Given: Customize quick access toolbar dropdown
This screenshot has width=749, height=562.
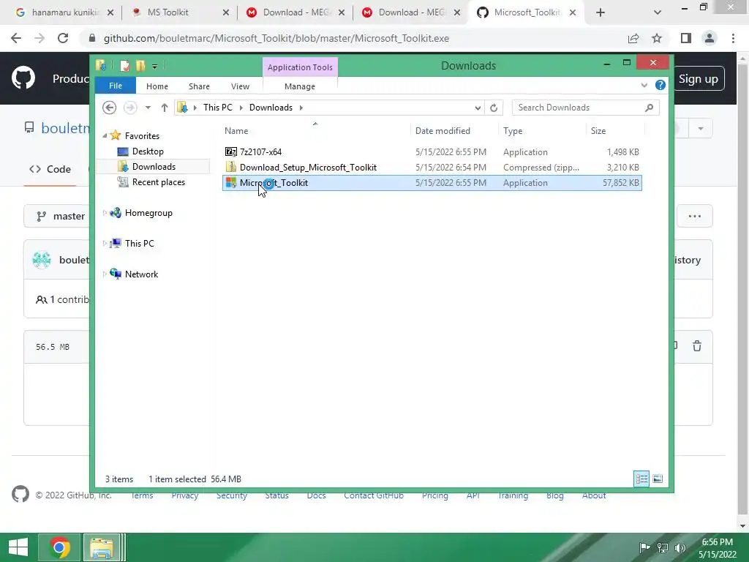Looking at the screenshot, I should point(155,67).
